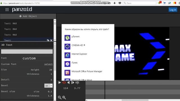Click Add Object button

[x=28, y=16]
